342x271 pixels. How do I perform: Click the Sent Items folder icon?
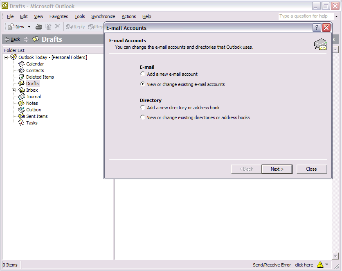(21, 116)
